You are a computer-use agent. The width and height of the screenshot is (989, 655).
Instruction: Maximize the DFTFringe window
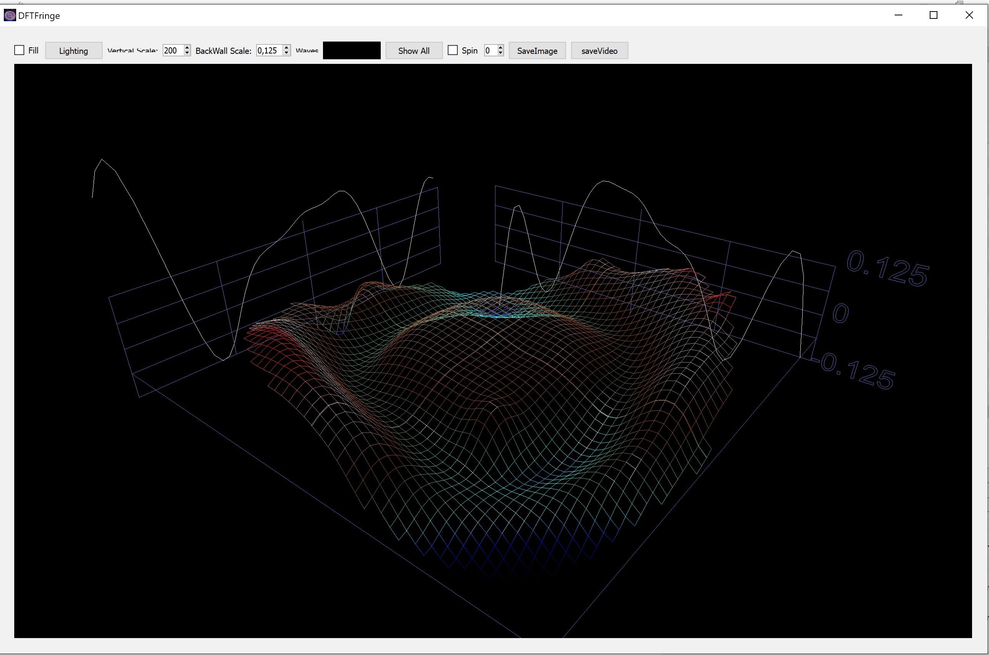934,15
